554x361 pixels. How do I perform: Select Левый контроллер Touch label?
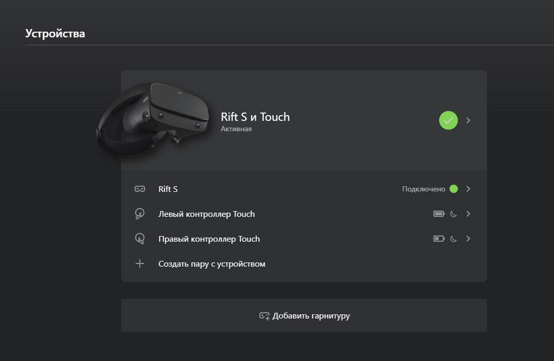click(x=206, y=214)
